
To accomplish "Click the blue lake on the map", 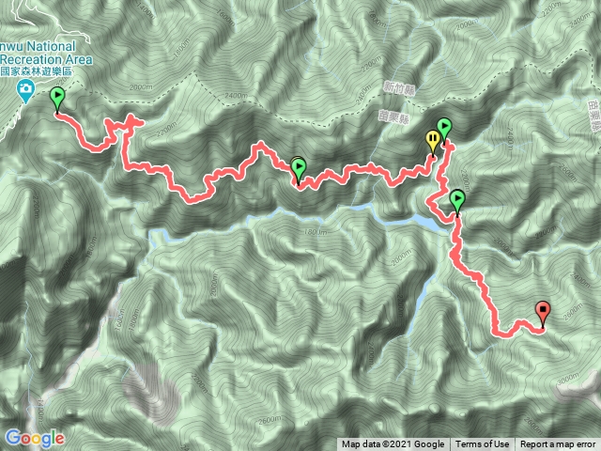I will [x=424, y=223].
